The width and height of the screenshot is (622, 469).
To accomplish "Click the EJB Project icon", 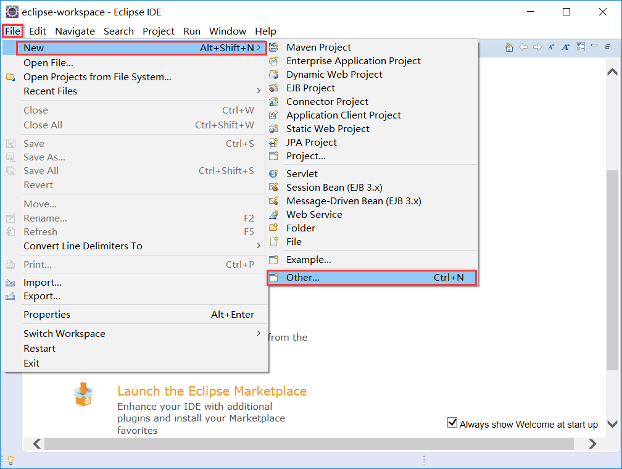I will tap(274, 88).
